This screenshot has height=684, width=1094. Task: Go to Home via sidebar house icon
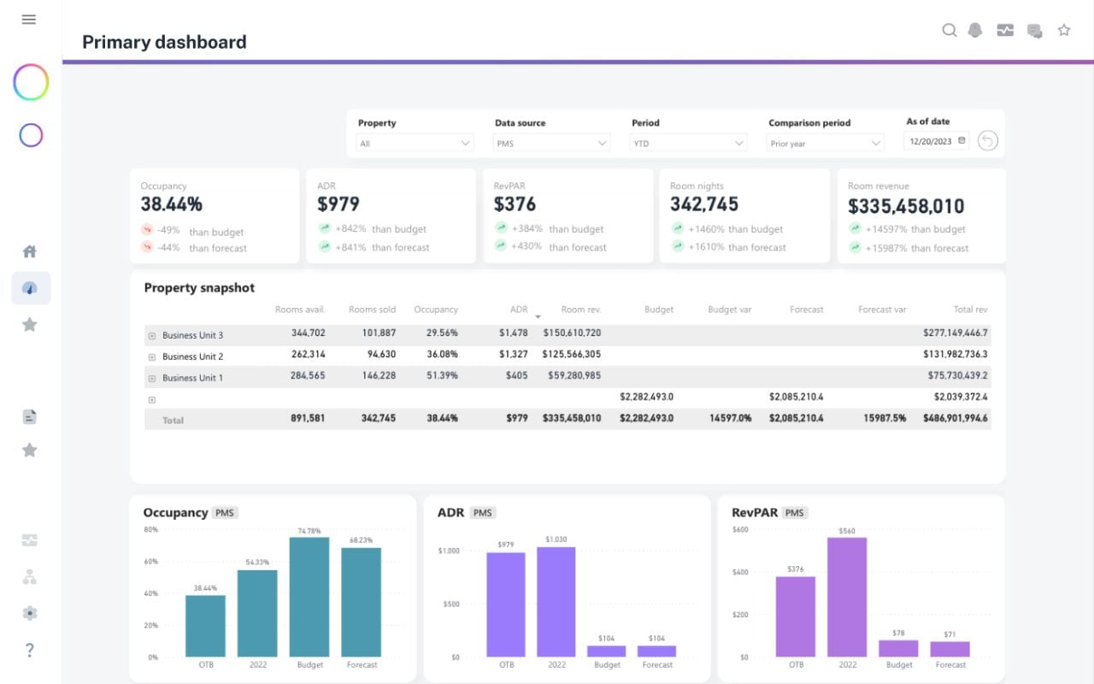[30, 251]
